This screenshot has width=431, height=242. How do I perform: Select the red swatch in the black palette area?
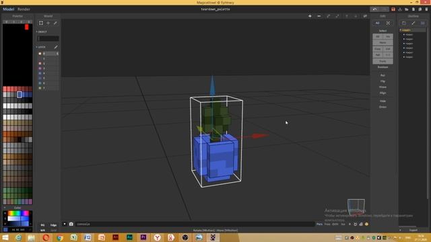click(27, 27)
